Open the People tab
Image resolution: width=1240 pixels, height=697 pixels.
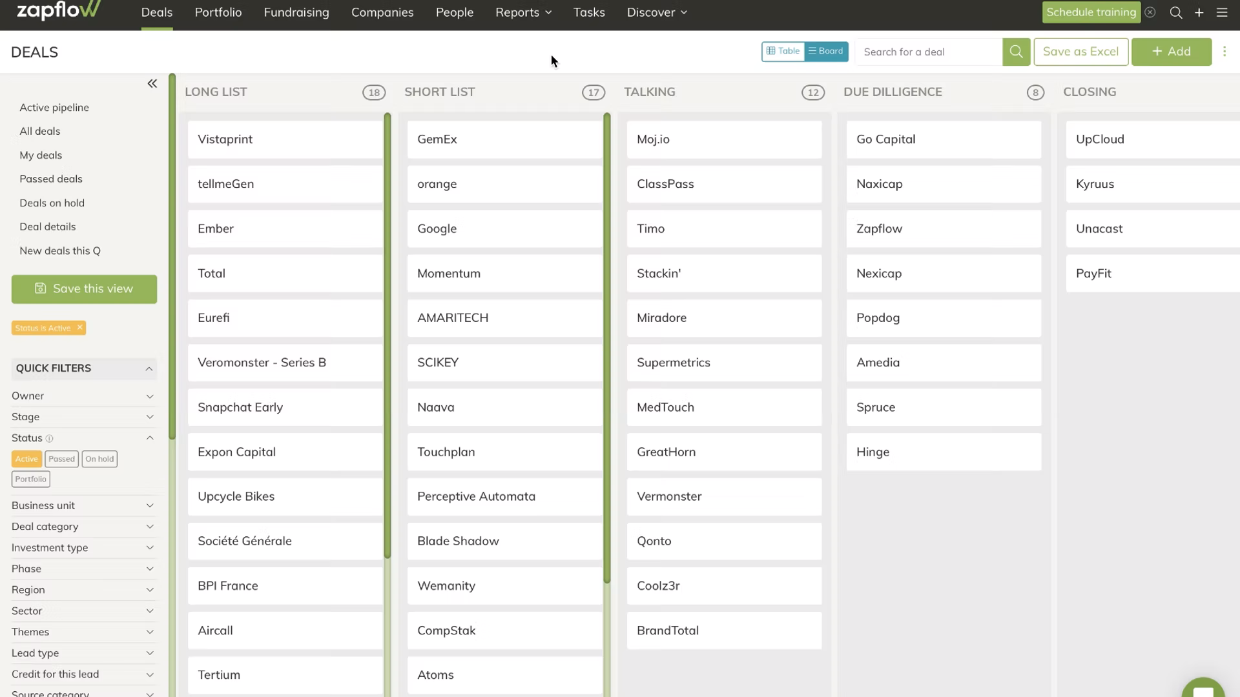455,12
